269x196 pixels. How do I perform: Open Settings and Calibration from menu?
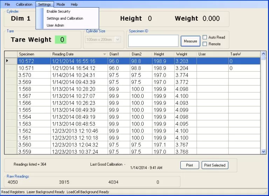[65, 19]
